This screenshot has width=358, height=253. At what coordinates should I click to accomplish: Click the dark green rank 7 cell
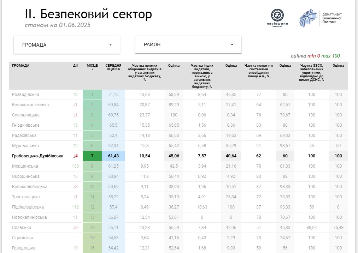click(x=92, y=156)
